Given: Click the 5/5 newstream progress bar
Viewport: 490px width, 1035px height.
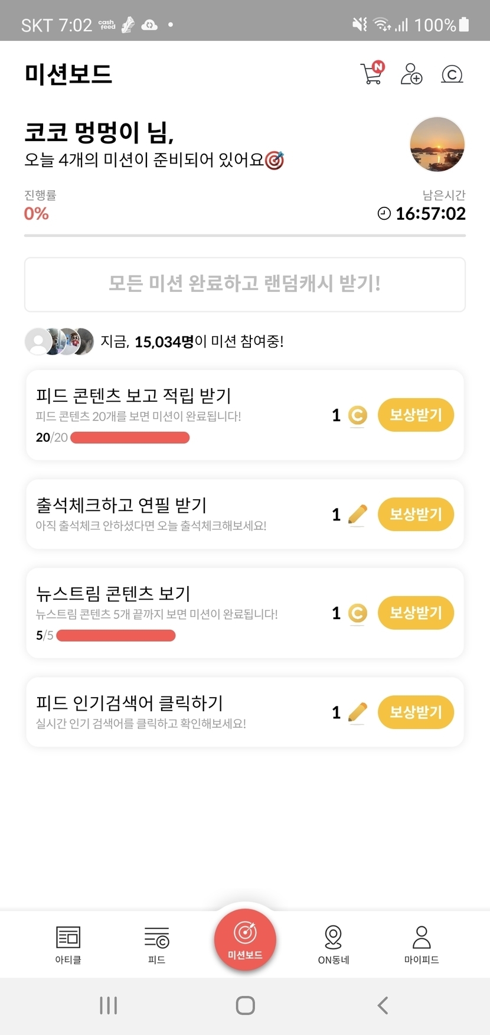Looking at the screenshot, I should (x=116, y=636).
